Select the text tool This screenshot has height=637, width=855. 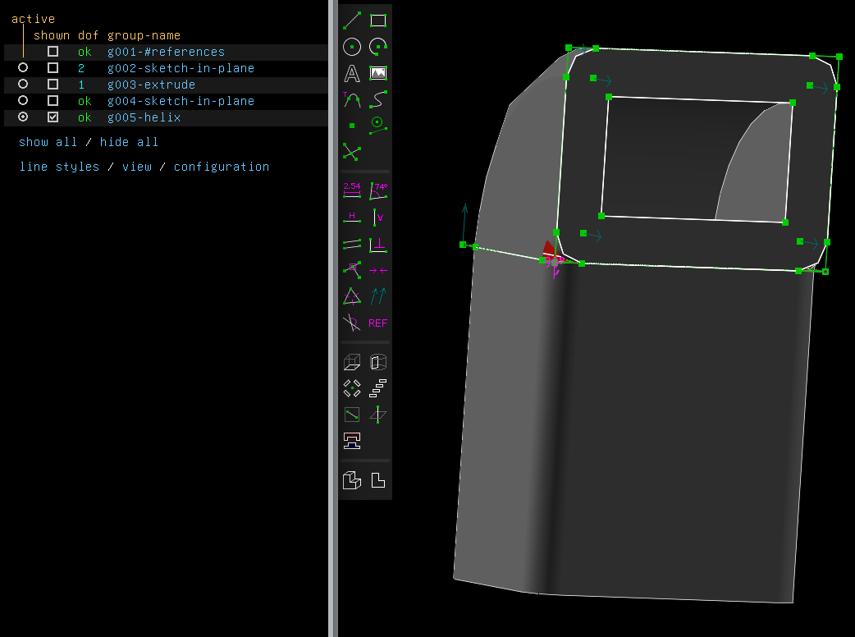tap(351, 73)
